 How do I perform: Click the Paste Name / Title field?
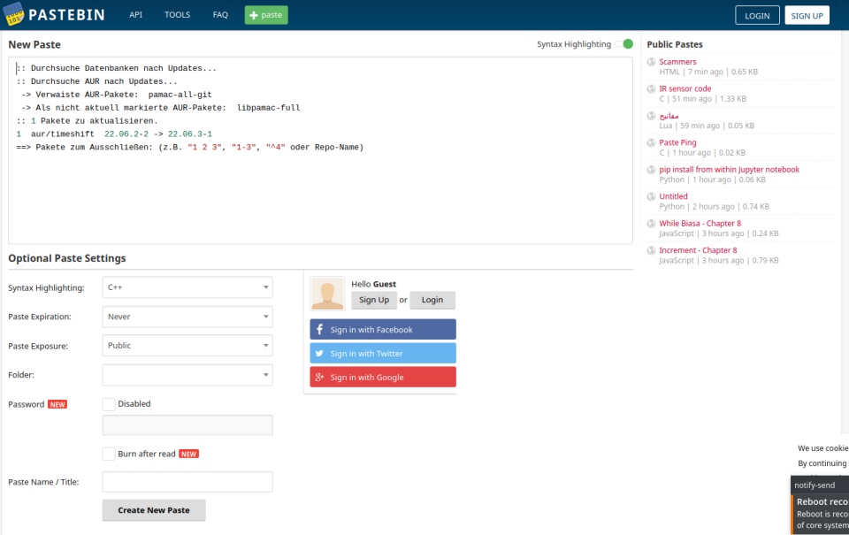[x=187, y=481]
